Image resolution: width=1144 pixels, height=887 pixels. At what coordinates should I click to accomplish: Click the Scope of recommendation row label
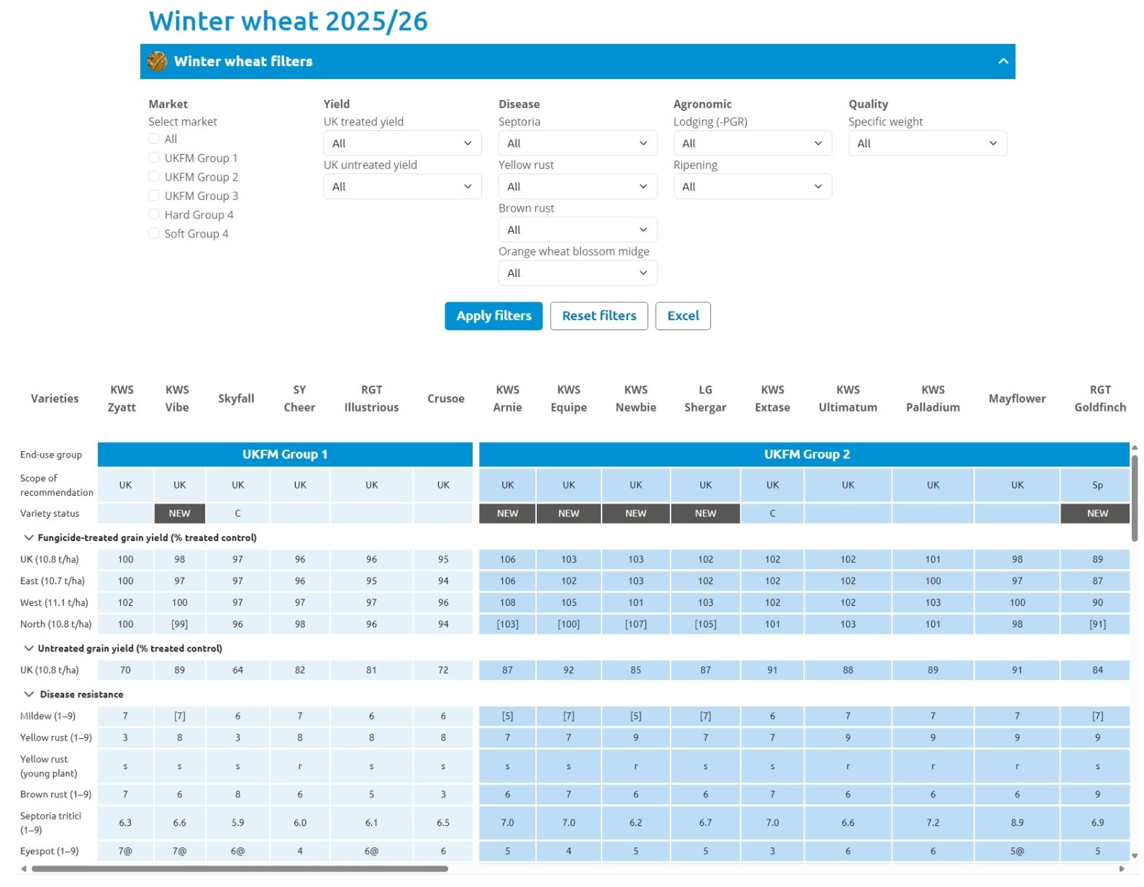click(57, 485)
